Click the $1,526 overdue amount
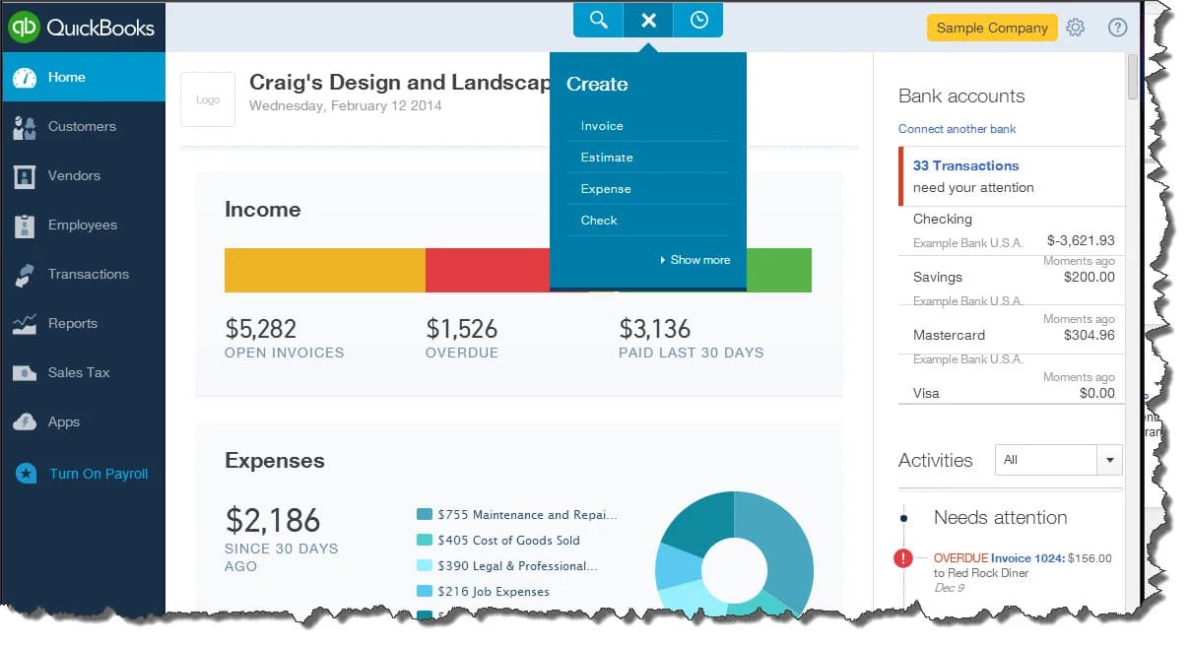 point(461,328)
